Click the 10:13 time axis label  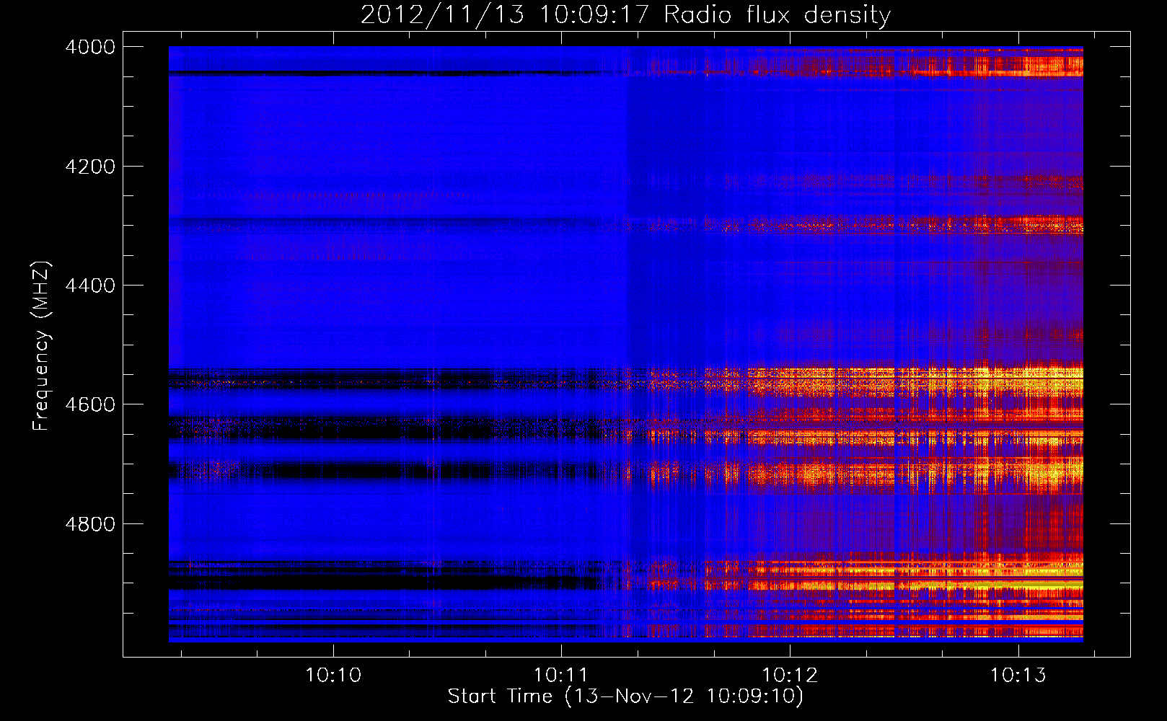(1018, 676)
